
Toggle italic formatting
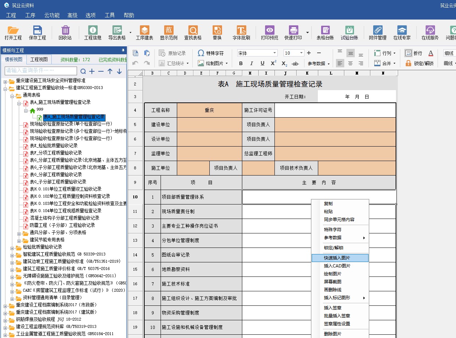pos(252,63)
